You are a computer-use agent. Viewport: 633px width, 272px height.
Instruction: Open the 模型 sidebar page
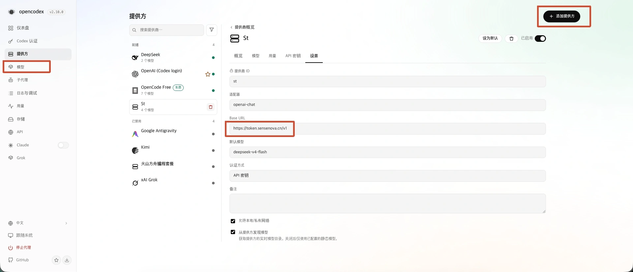38,67
